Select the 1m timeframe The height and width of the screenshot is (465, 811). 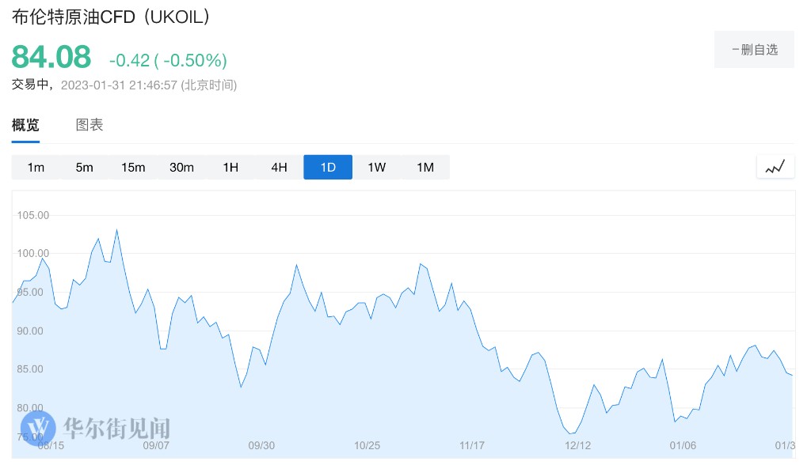36,167
